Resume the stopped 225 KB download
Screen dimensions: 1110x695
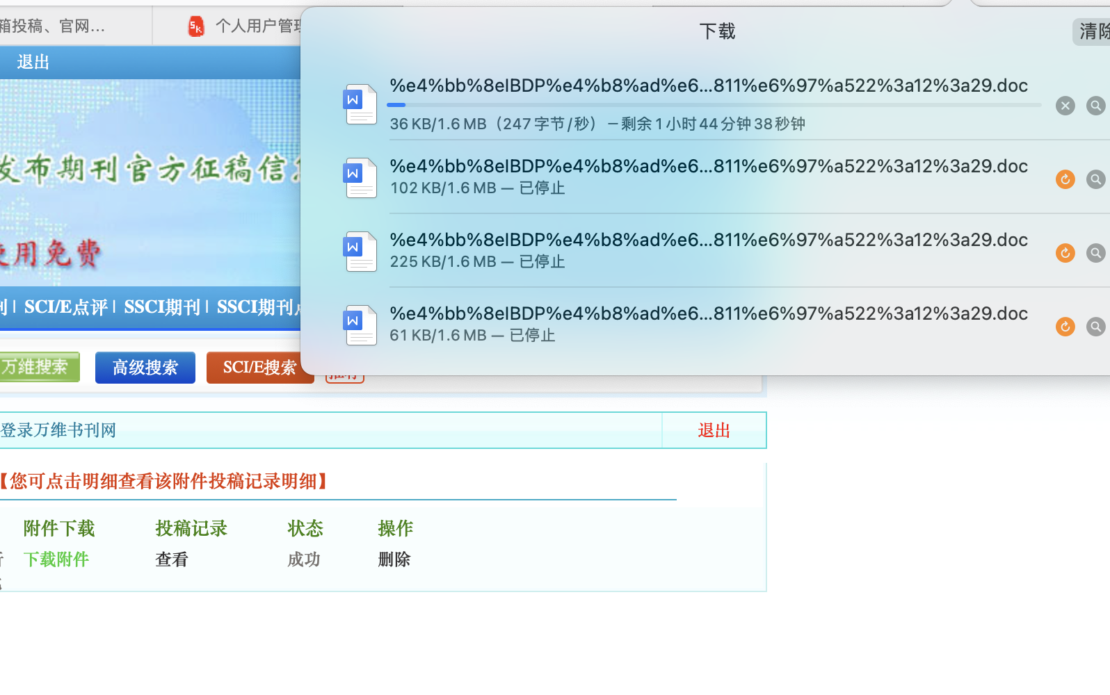[1065, 253]
